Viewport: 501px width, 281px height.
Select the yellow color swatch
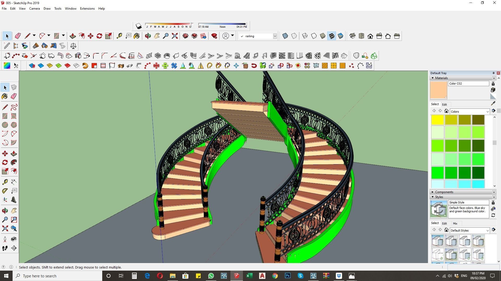click(437, 119)
